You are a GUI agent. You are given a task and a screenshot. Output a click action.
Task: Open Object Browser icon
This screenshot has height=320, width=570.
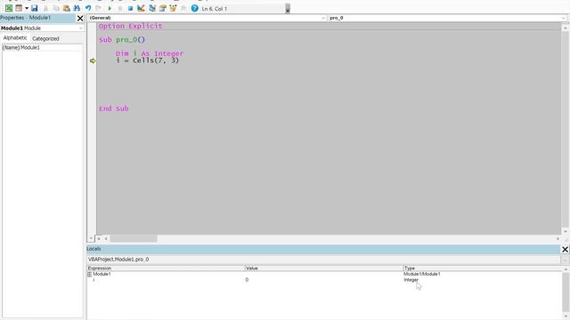click(173, 8)
